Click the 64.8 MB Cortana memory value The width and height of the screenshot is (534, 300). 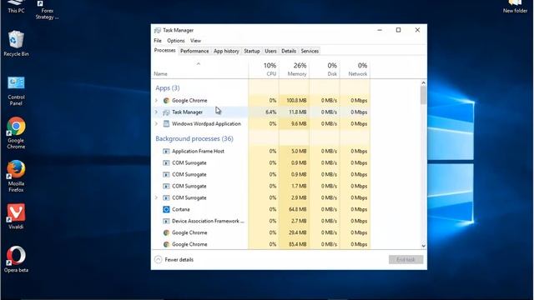pos(298,209)
